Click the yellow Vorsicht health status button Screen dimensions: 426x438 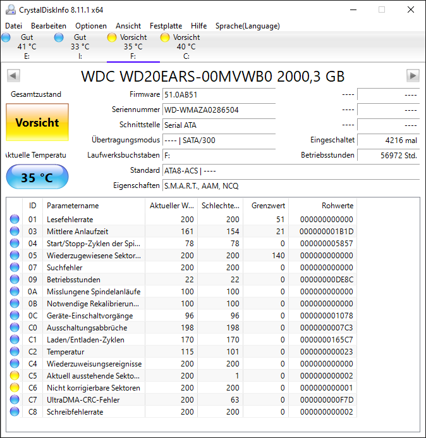click(37, 122)
